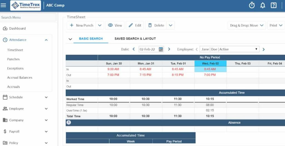285x146 pixels.
Task: Click the 02:15 OverTime value
Action: [x=210, y=110]
